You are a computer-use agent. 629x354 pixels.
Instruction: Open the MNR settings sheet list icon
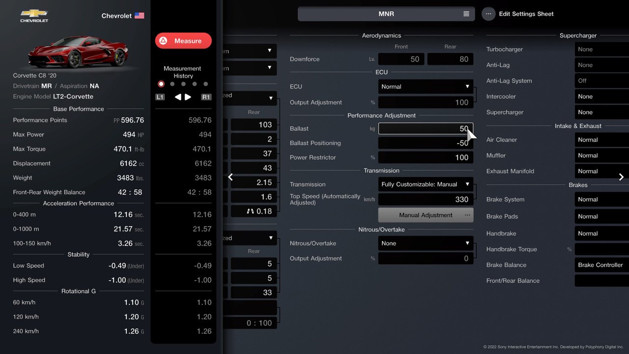[x=466, y=14]
